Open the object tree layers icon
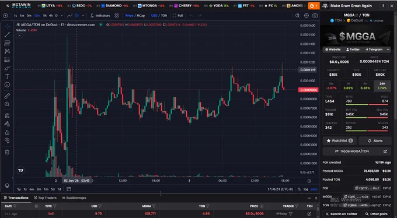Screen dimensions: 397x218 tap(7, 185)
